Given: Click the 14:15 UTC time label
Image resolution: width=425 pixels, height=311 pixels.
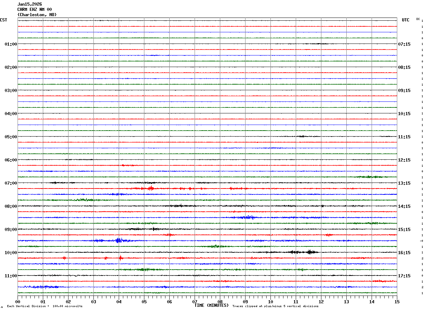Looking at the screenshot, I should click(x=404, y=206).
